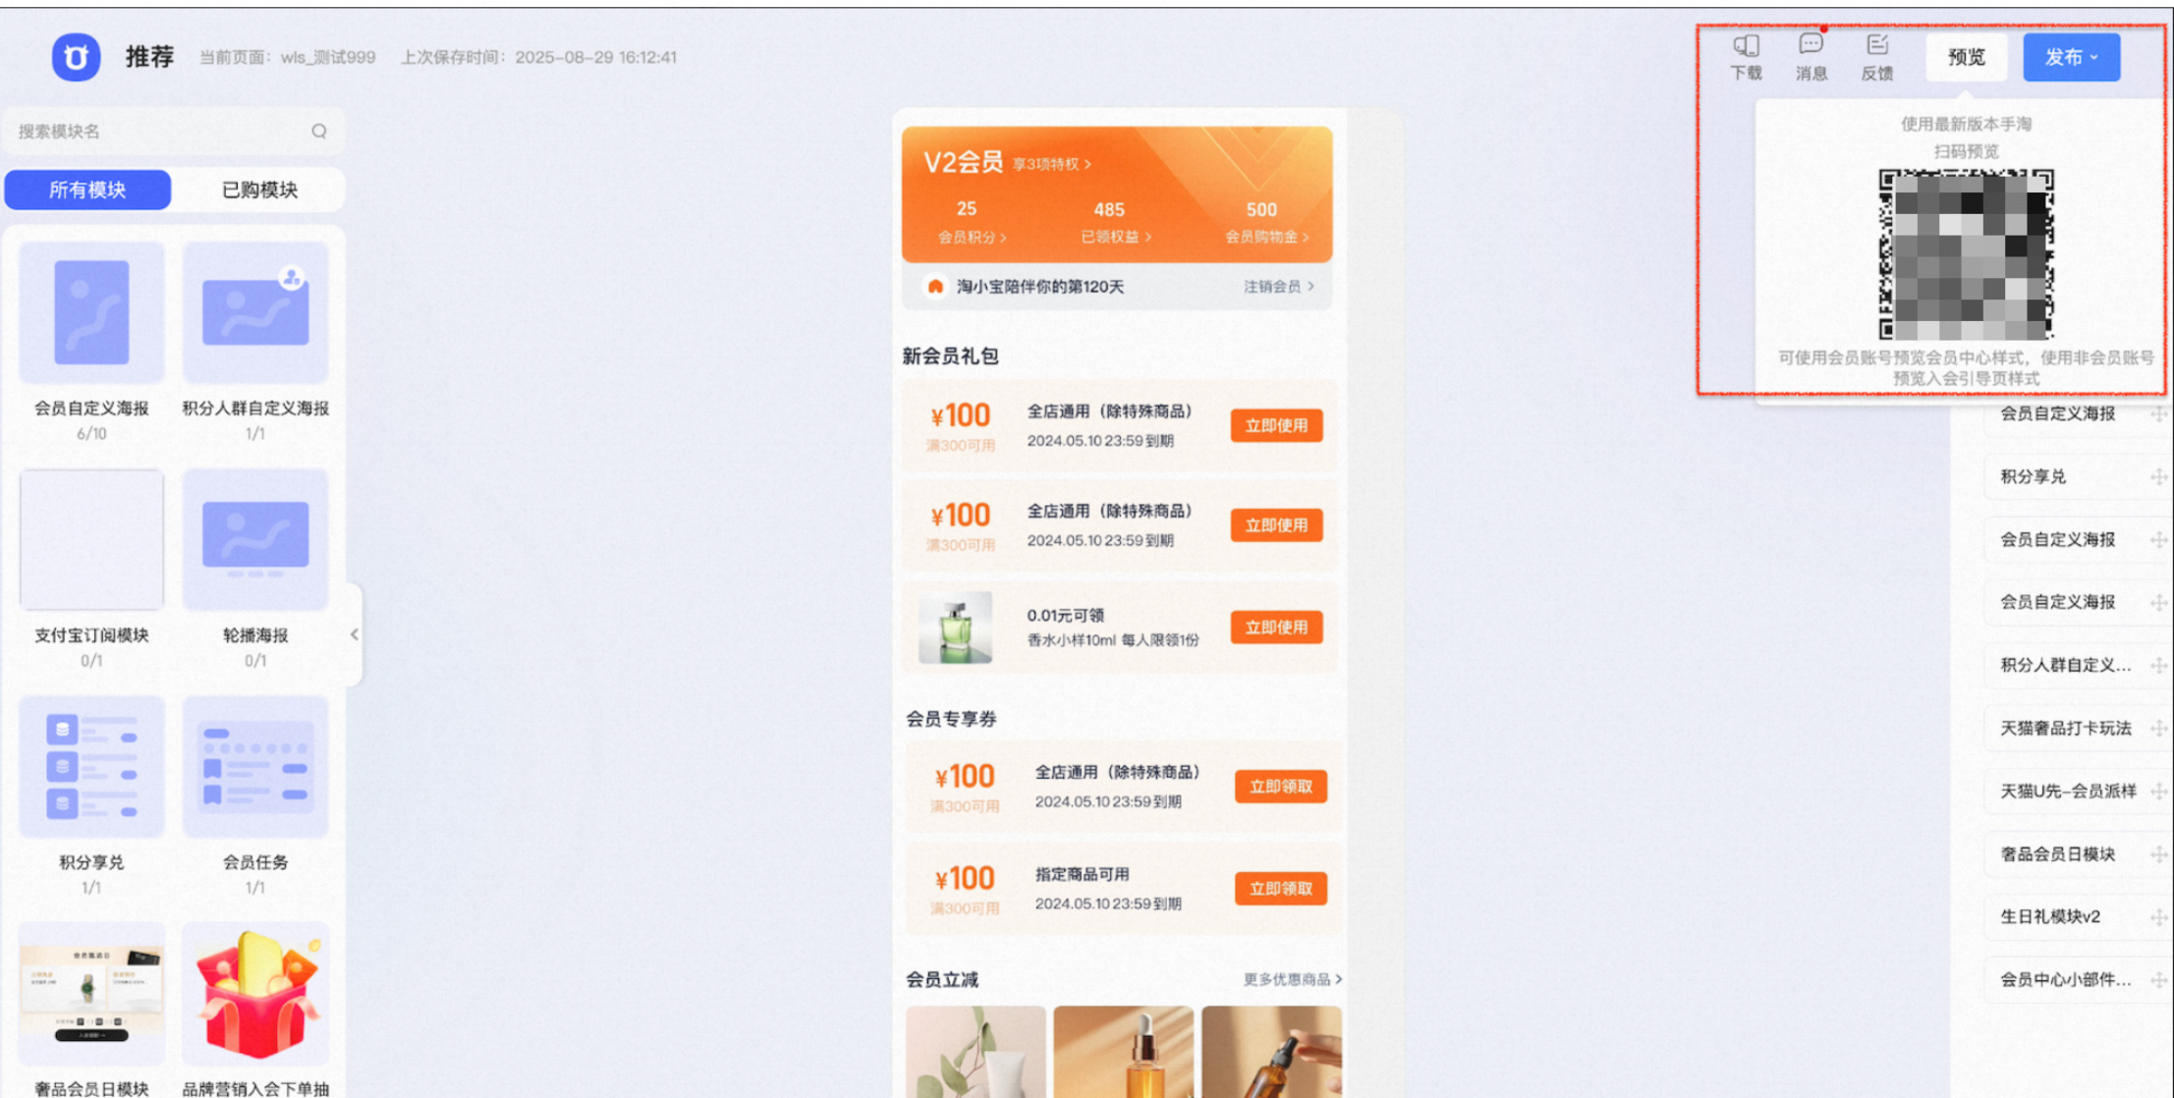The height and width of the screenshot is (1098, 2174).
Task: Select the 会员自定义海报 module thumbnail
Action: tap(91, 312)
